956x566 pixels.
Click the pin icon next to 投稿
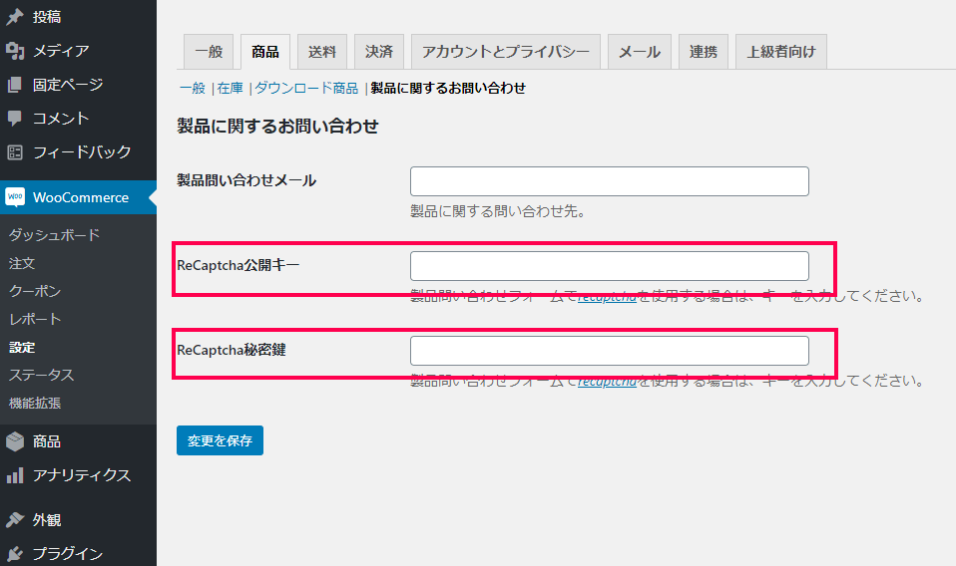15,17
